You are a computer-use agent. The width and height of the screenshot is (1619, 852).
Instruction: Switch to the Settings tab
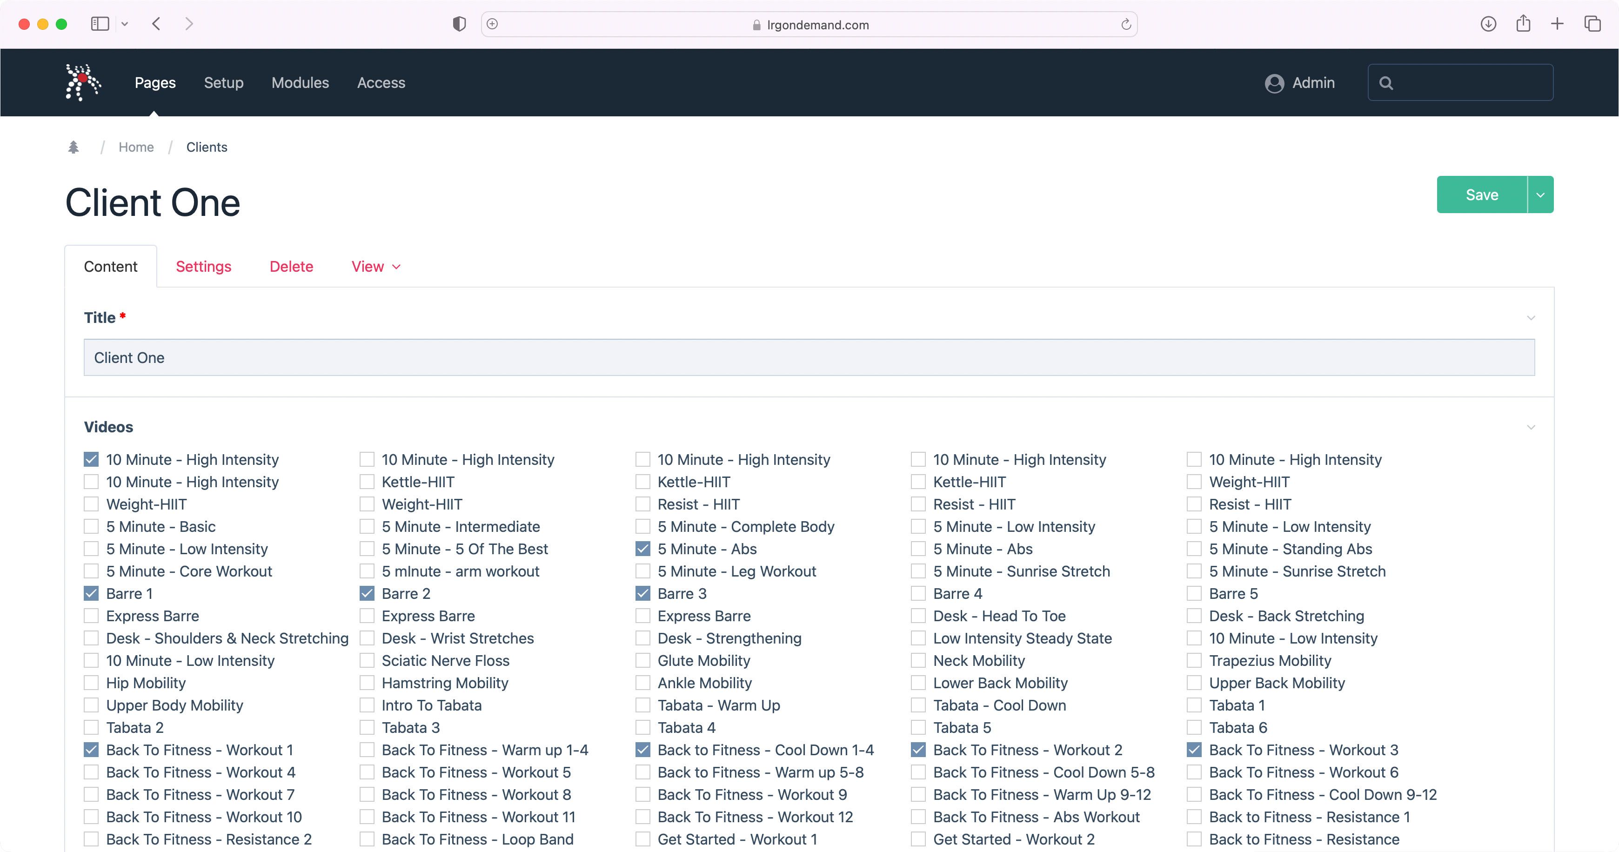(x=204, y=267)
